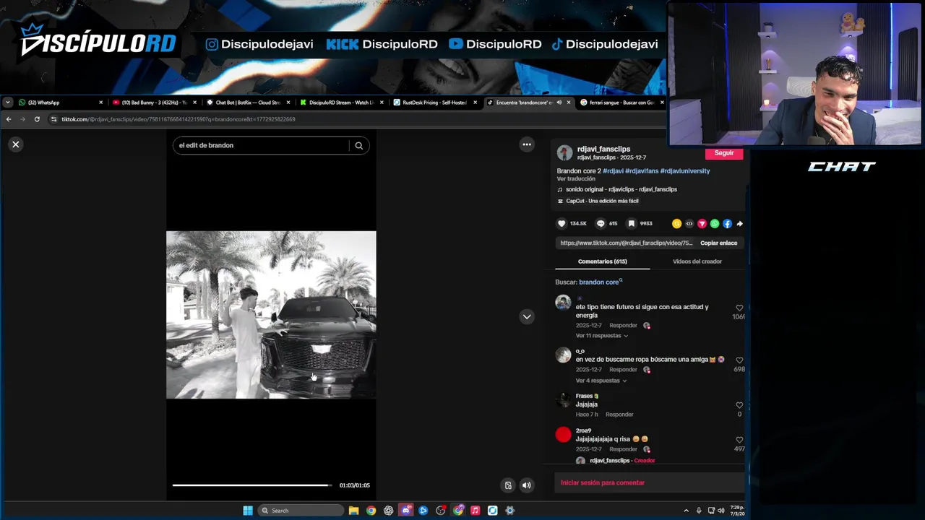Click the embed code icon

coord(689,224)
